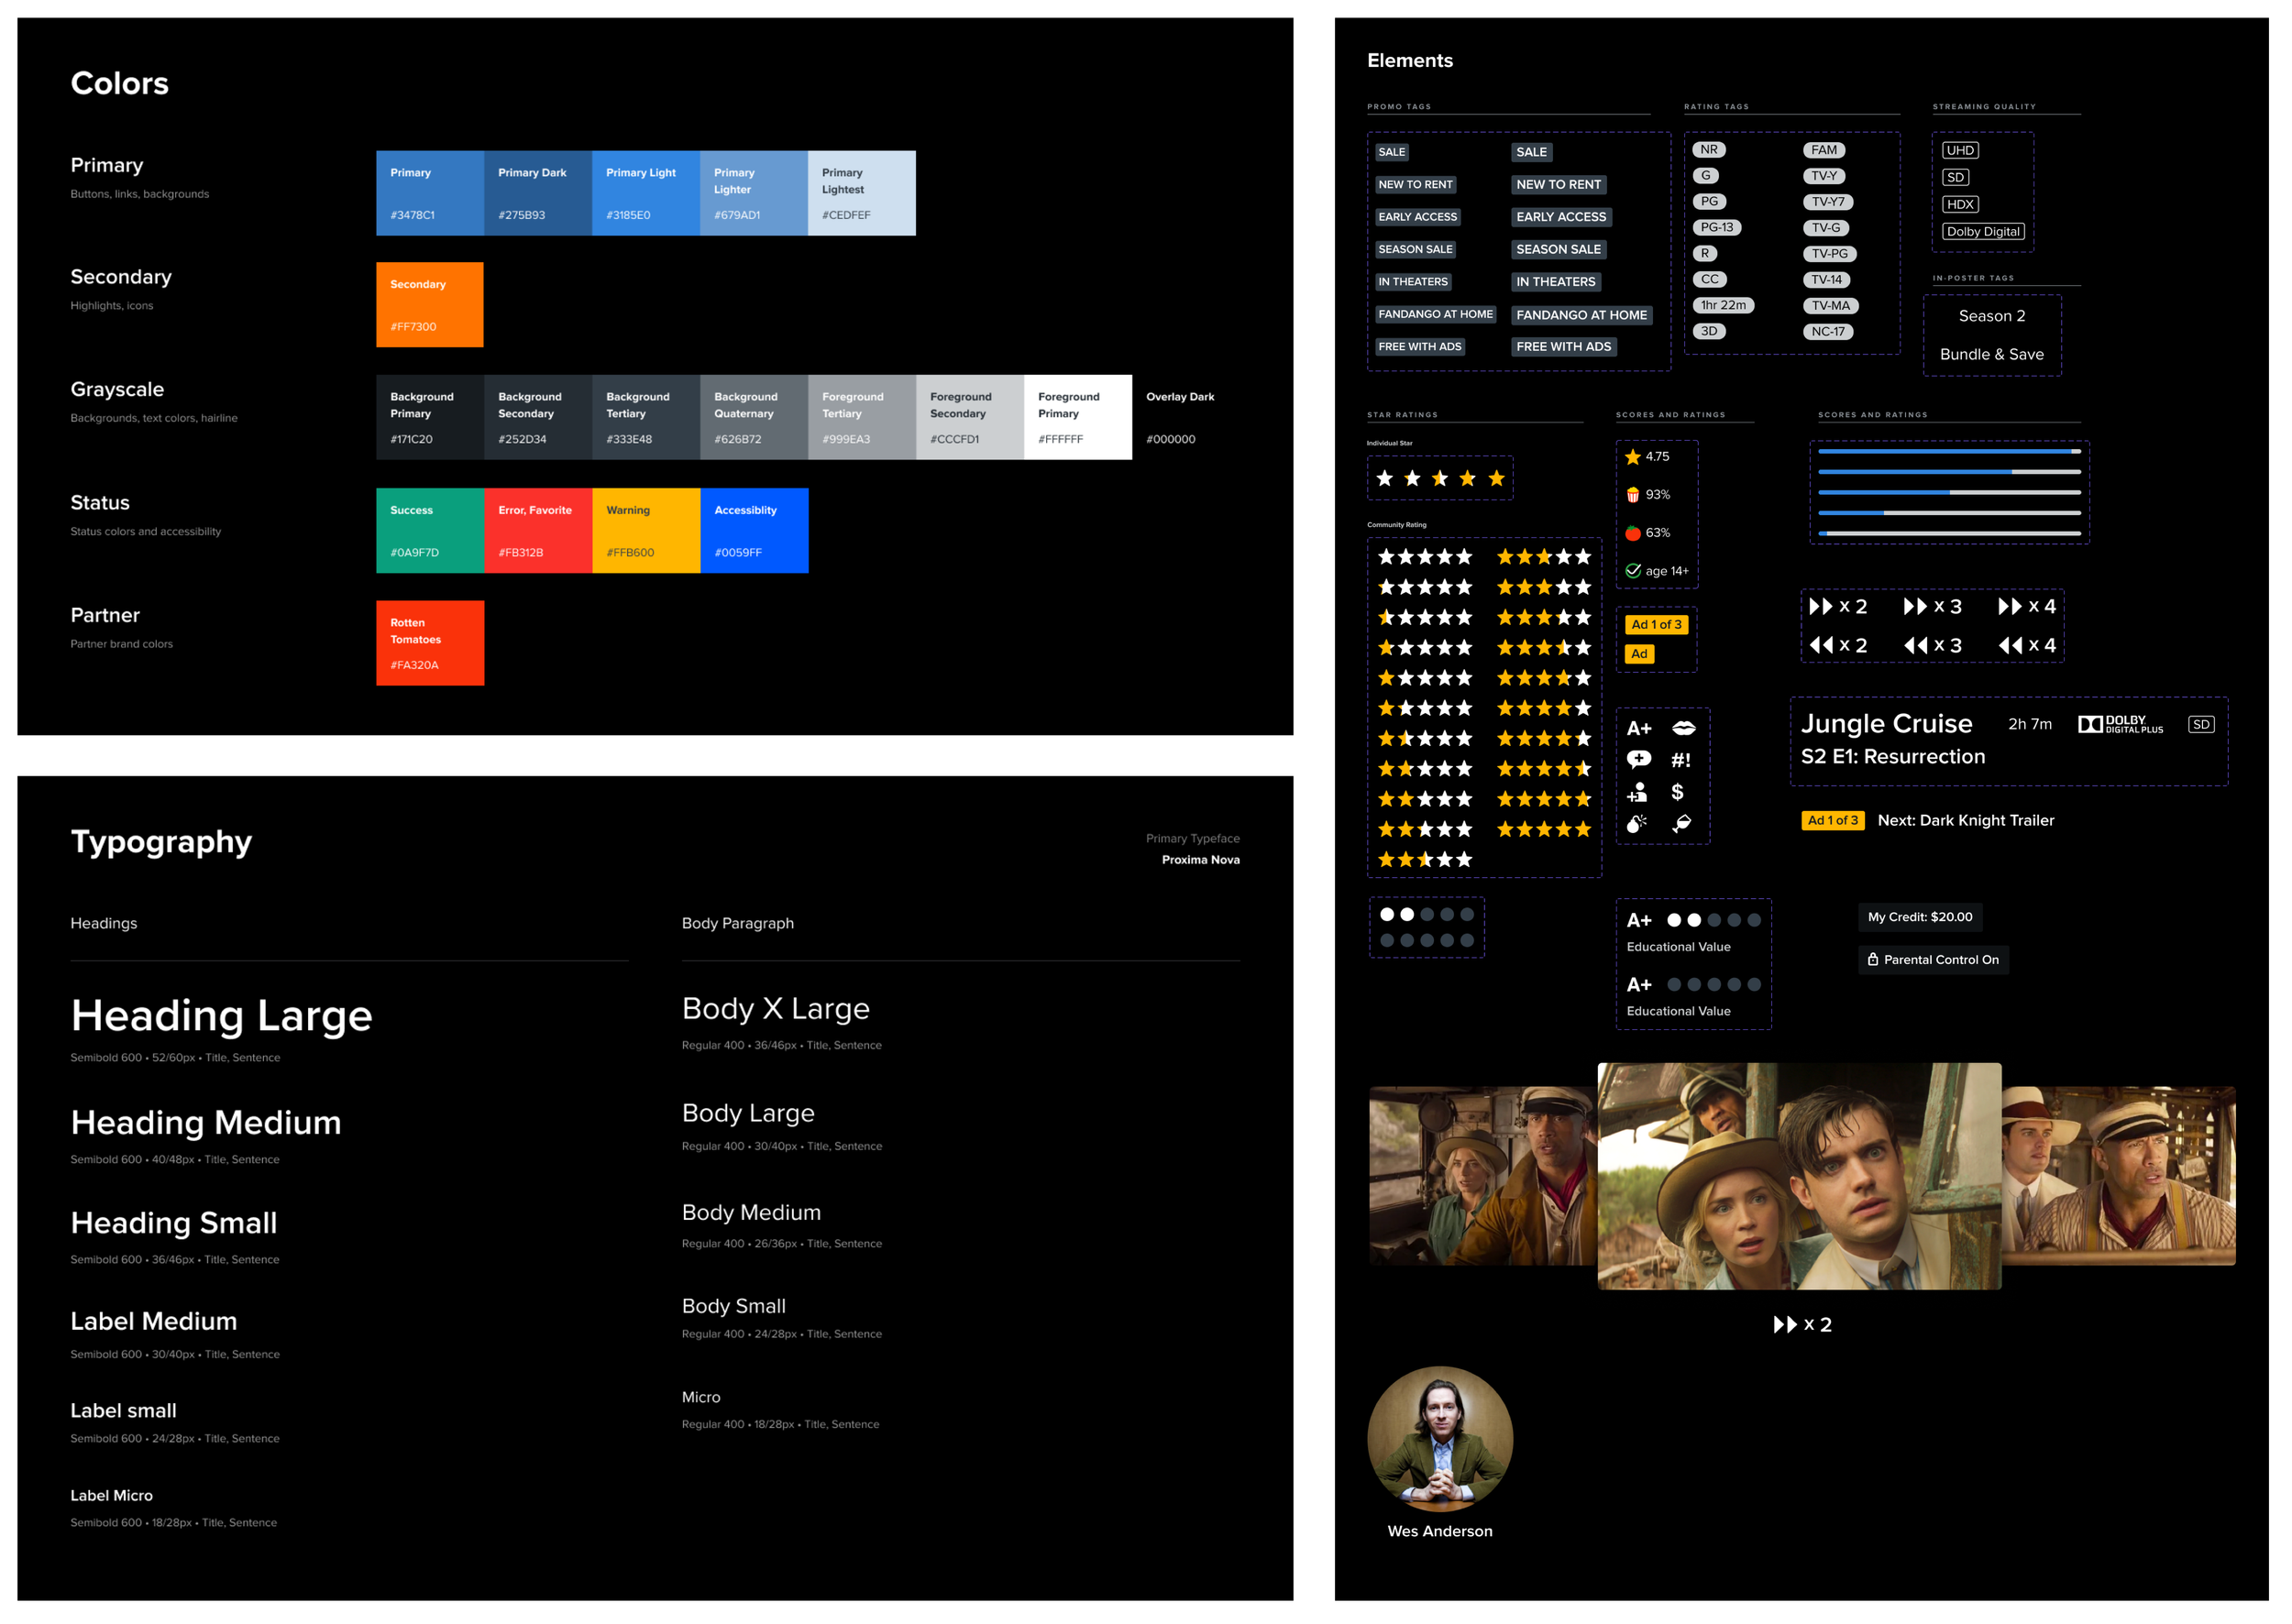Click the bomb icon in the content icons box
Viewport: 2292px width, 1624px height.
tap(1636, 824)
